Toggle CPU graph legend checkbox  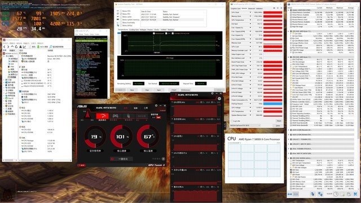coord(166,33)
